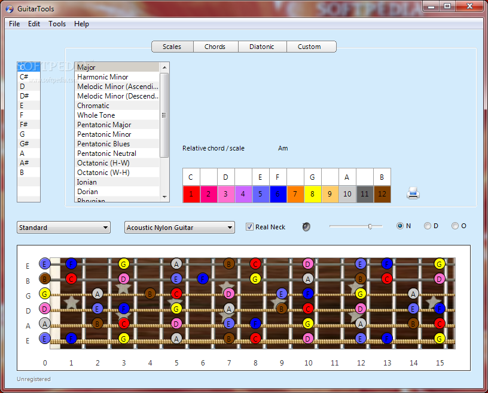
Task: Select the Melodic Minor (Descending) scale
Action: click(x=117, y=96)
